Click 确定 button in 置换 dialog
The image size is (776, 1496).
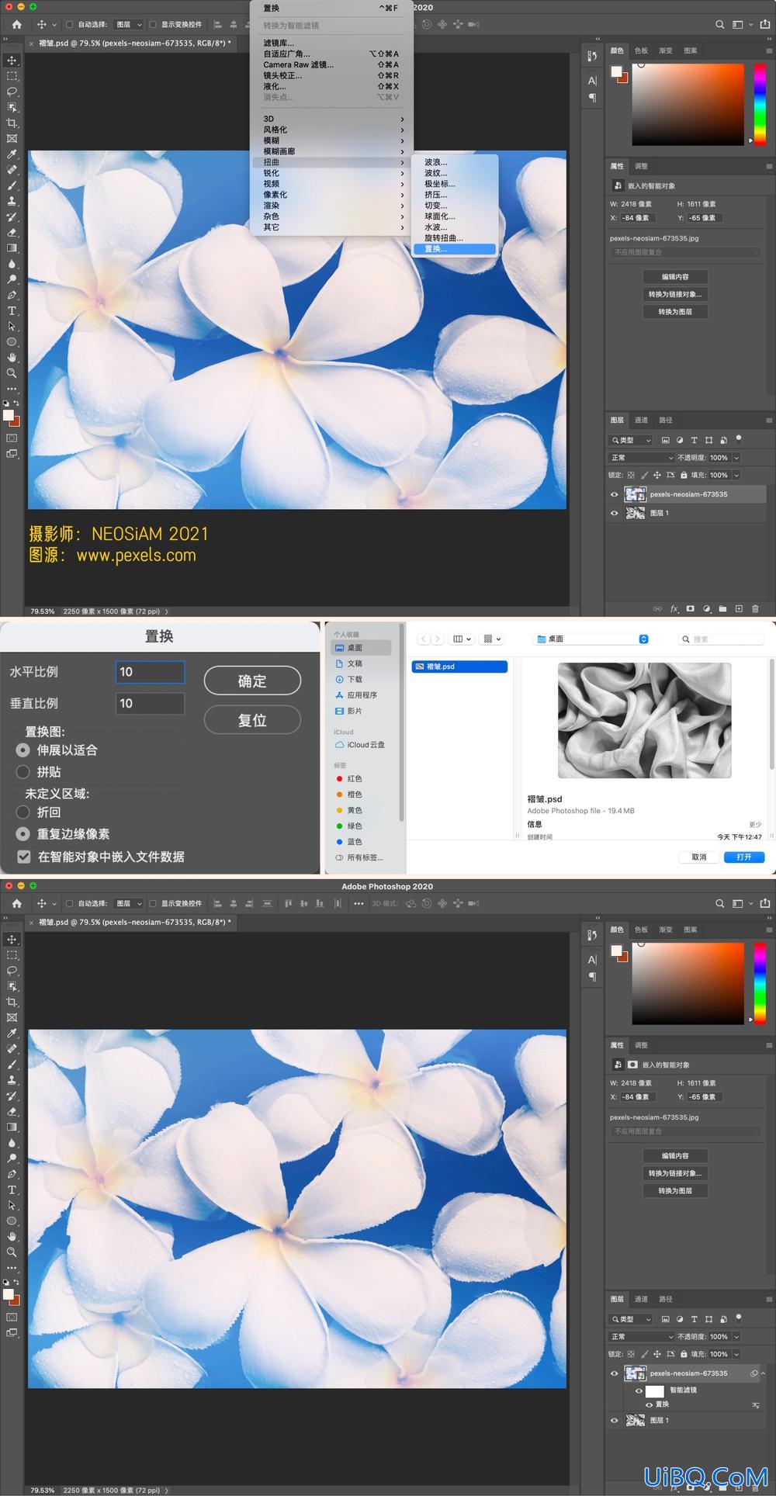252,680
